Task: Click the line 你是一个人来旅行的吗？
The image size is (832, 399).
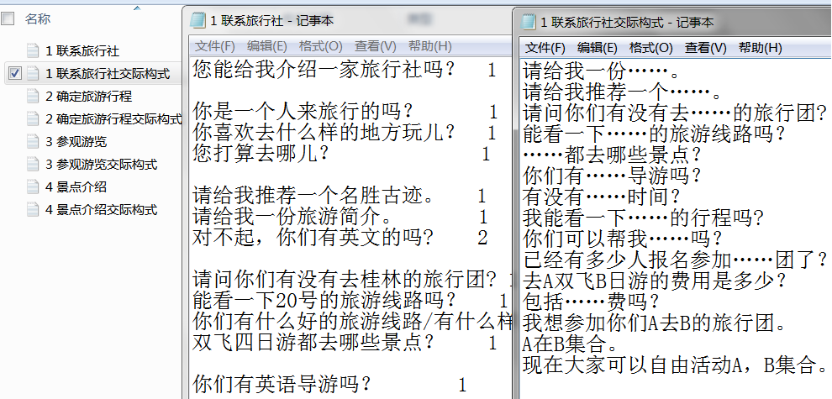Action: 303,112
